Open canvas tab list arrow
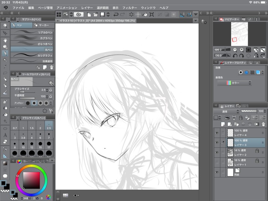This screenshot has height=201, width=268. coord(196,21)
